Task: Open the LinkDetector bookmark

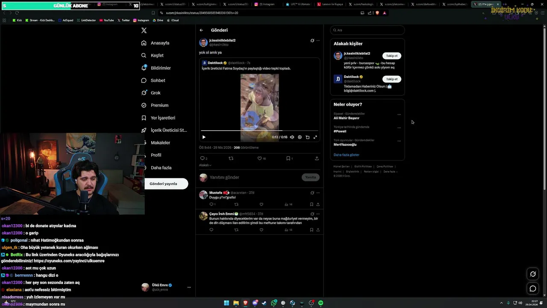Action: pos(86,20)
